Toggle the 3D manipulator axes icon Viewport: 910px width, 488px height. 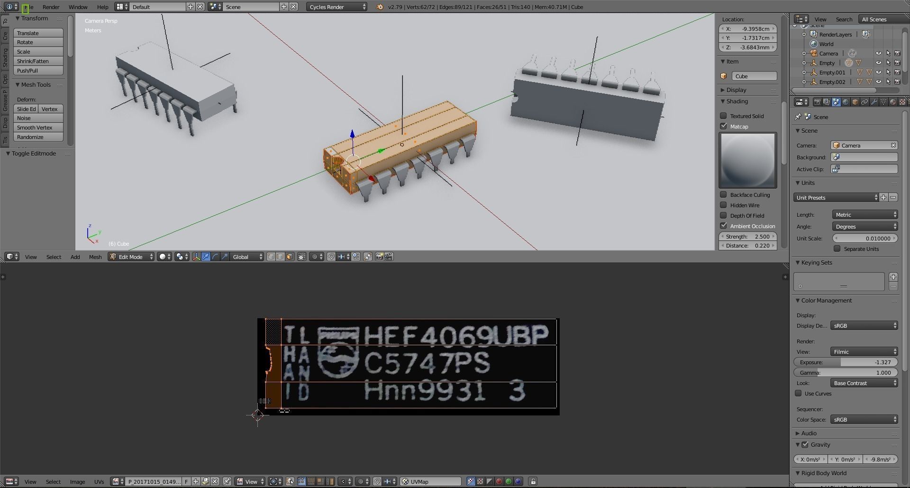[196, 257]
